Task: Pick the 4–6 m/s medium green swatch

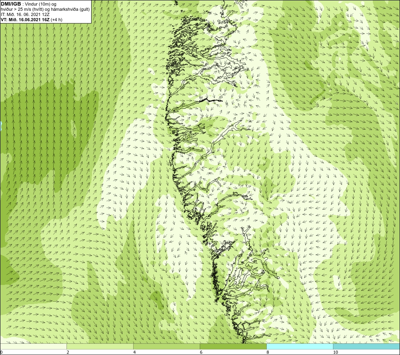Action: pos(166,346)
